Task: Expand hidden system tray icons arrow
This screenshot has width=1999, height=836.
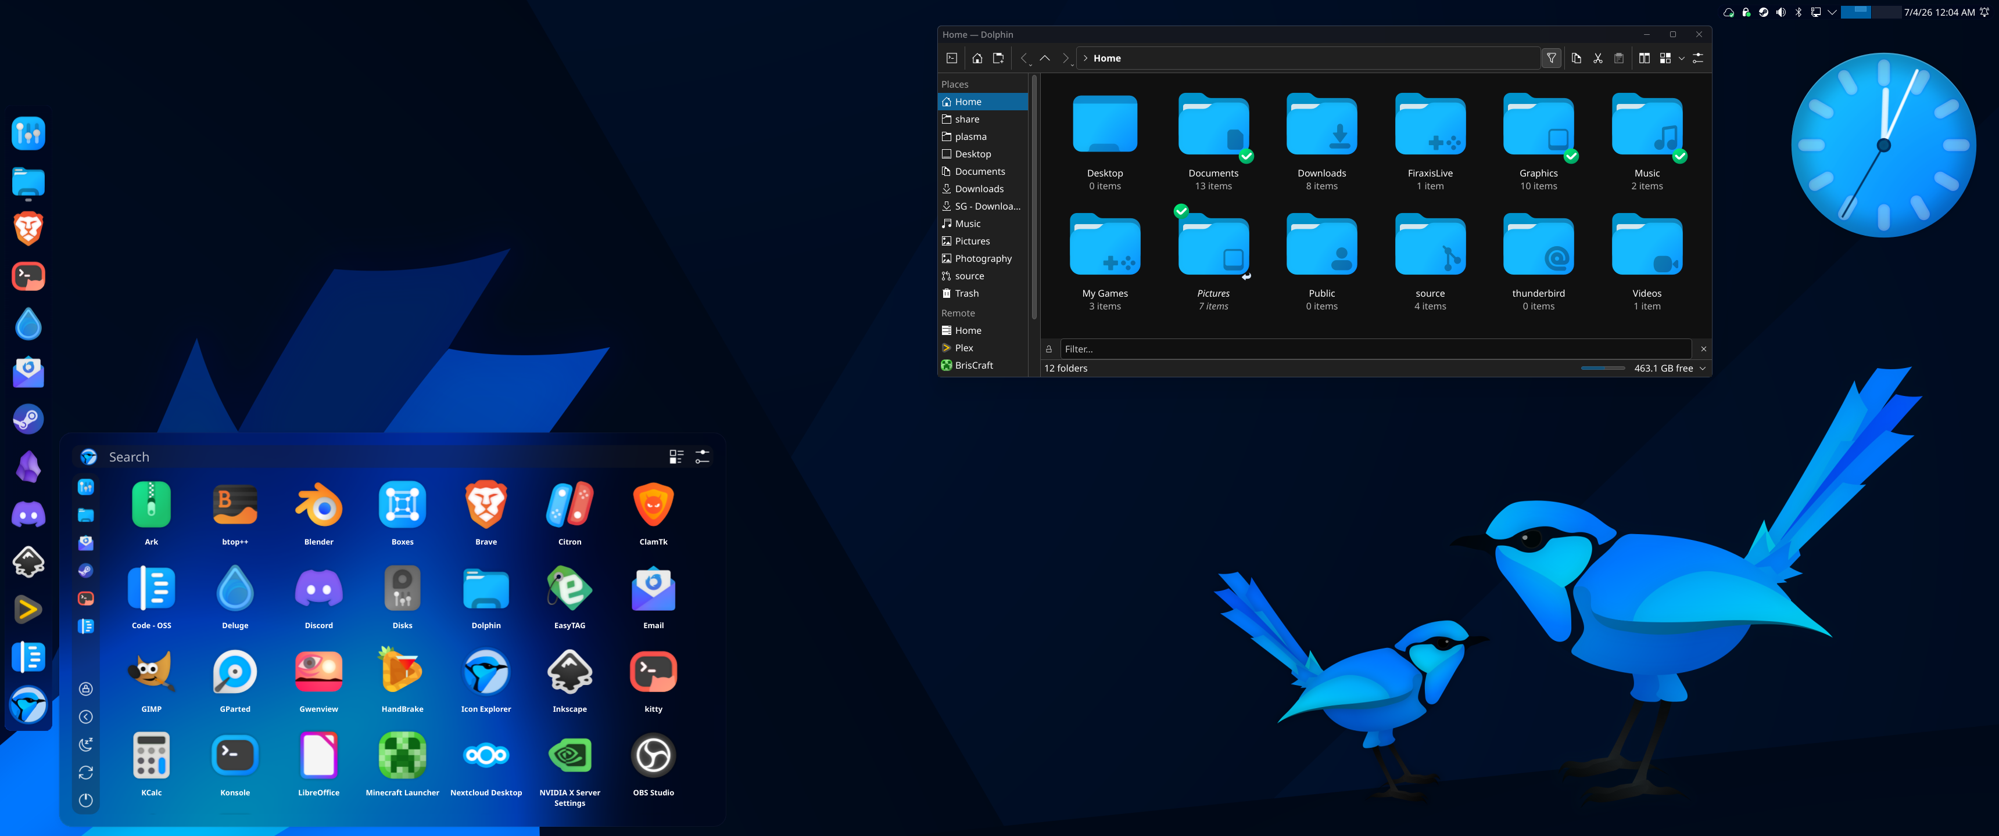Action: pyautogui.click(x=1832, y=12)
